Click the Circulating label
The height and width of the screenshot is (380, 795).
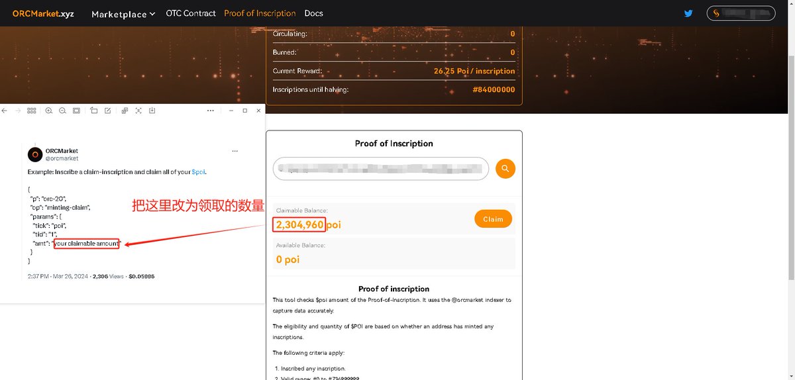tap(290, 34)
